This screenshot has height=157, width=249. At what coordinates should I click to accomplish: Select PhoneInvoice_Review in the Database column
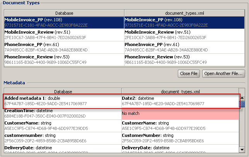tap(64, 60)
